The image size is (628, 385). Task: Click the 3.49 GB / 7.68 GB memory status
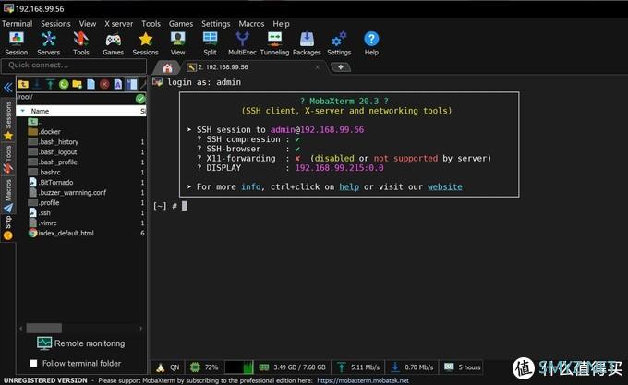coord(293,367)
